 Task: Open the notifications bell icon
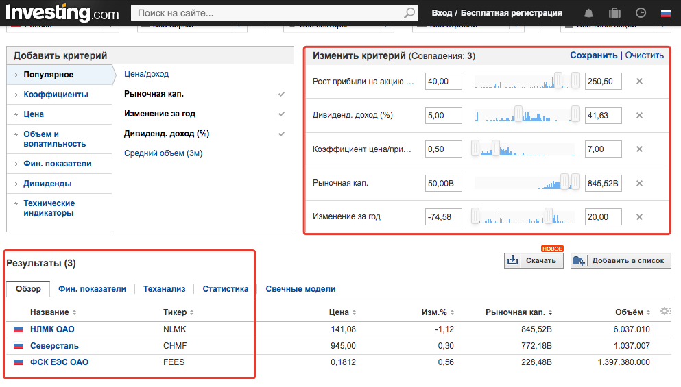[589, 13]
